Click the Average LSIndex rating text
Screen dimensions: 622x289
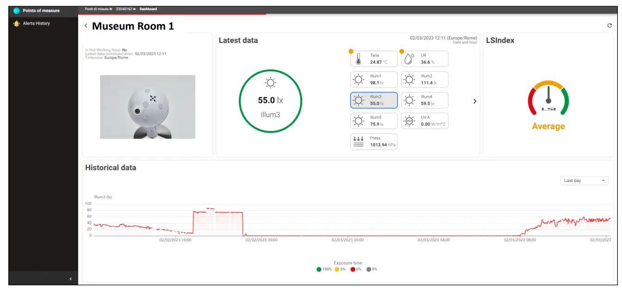coord(548,126)
